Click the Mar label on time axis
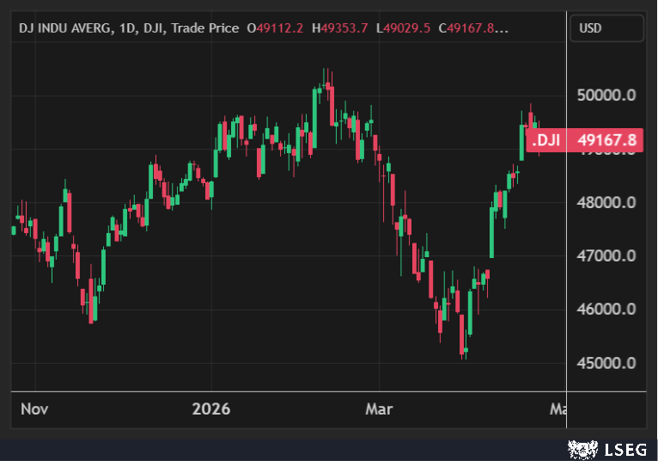 pos(379,409)
